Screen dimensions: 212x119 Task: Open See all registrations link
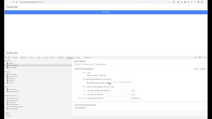click(80, 108)
